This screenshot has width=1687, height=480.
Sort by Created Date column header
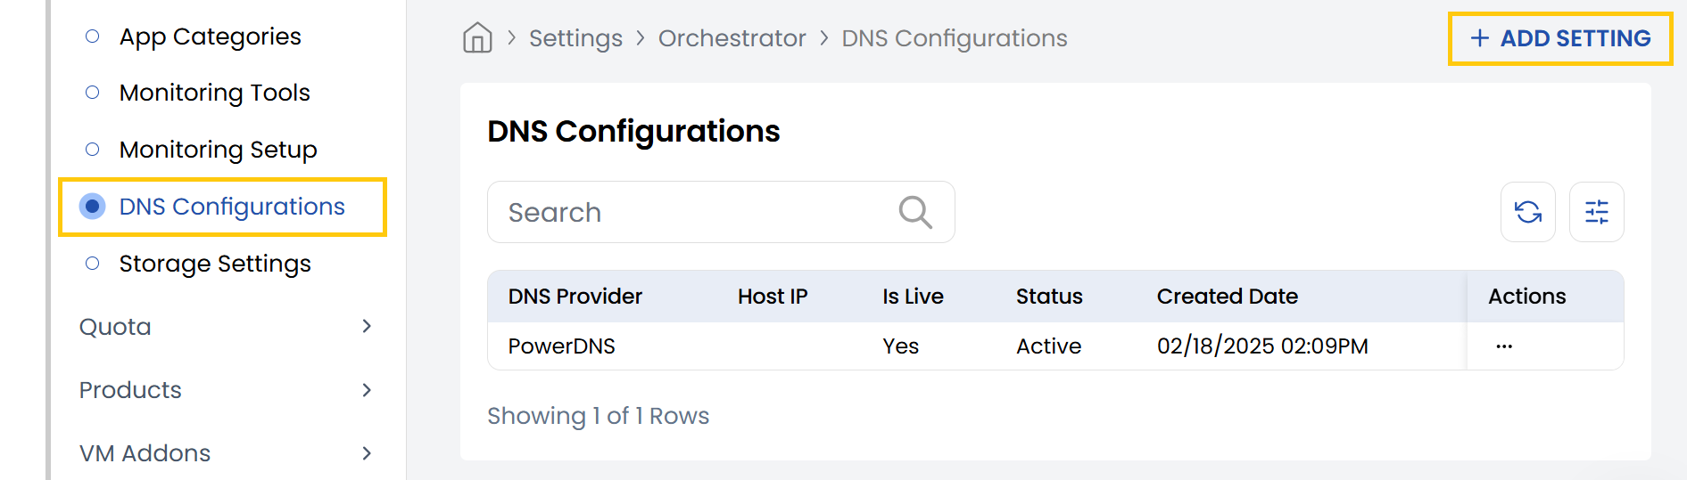click(1227, 297)
